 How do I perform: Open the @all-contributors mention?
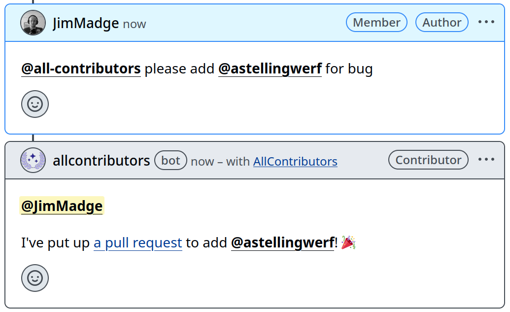(81, 69)
